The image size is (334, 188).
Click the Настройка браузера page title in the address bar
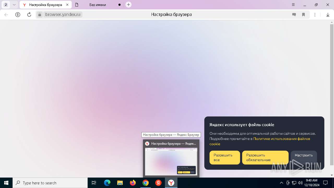tap(171, 15)
